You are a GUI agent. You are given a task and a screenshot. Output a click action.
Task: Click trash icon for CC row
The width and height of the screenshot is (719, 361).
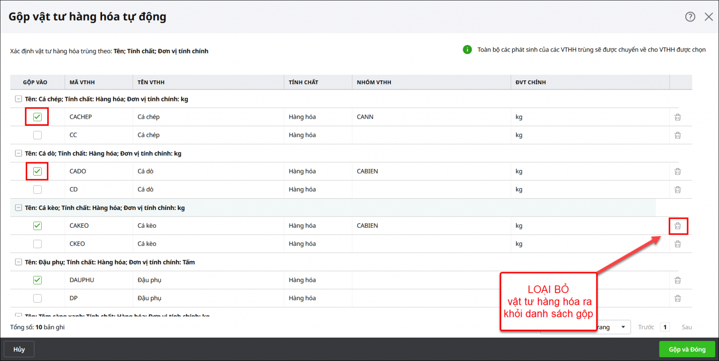[x=677, y=135]
